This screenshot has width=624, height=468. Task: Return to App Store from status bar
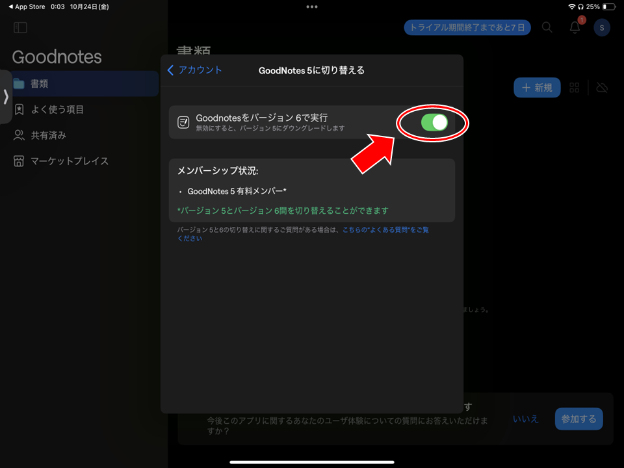26,6
